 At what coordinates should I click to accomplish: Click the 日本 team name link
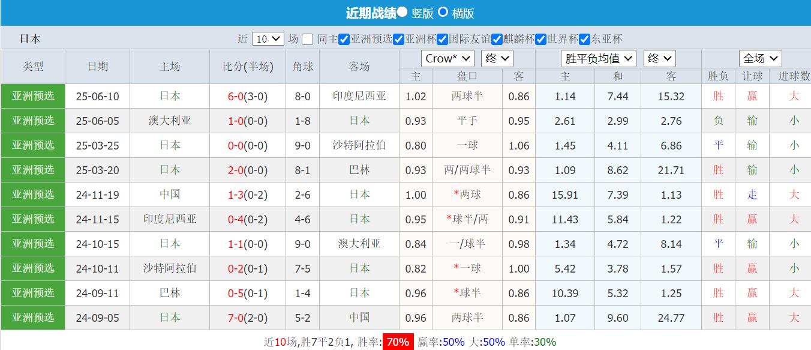(170, 96)
